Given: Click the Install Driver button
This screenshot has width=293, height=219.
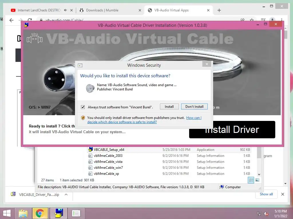Looking at the screenshot, I should tap(232, 129).
